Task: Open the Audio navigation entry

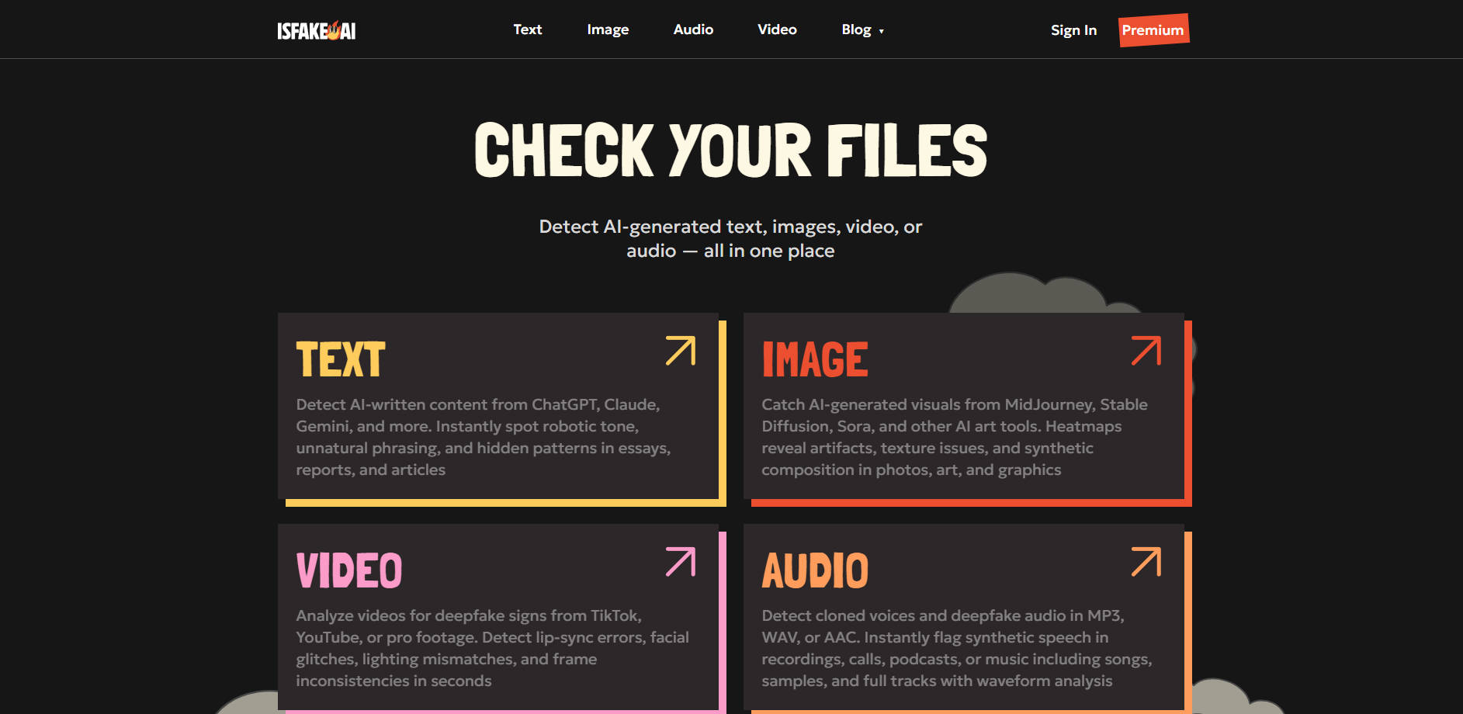Action: pos(693,29)
